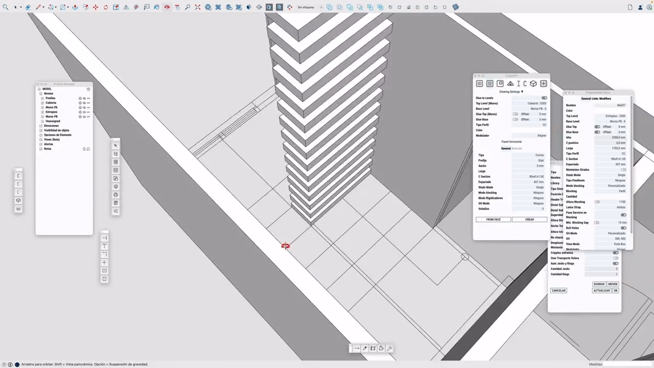Switch to the Retícula tab
Screen dimensions: 654x368
coord(517,148)
